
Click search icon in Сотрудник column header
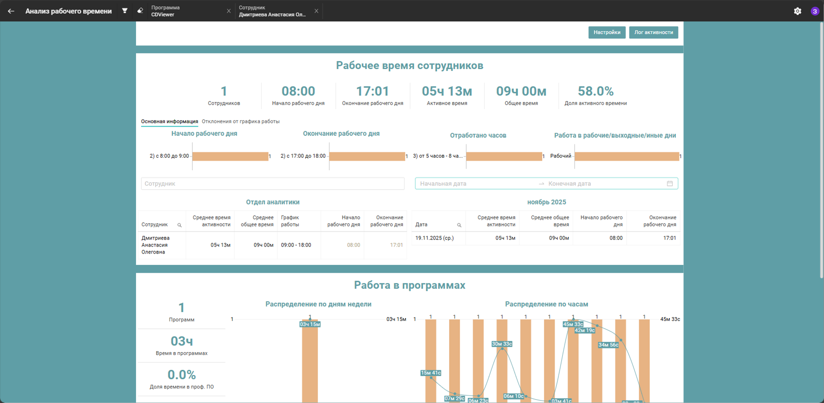coord(179,225)
